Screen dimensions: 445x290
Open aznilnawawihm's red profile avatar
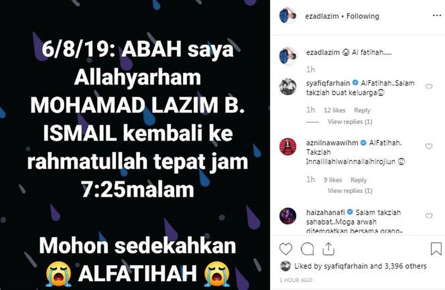coord(287,147)
